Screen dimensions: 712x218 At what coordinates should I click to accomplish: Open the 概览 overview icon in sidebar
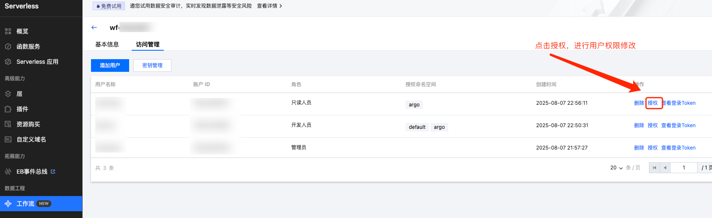coord(8,31)
